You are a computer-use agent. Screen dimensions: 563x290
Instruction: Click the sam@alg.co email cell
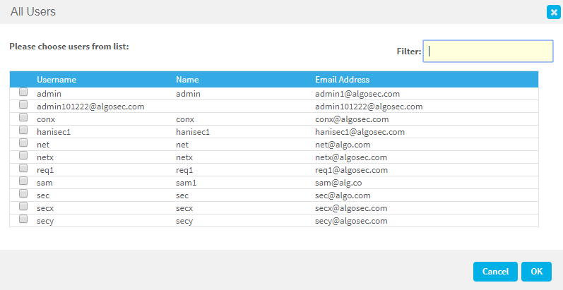(340, 182)
